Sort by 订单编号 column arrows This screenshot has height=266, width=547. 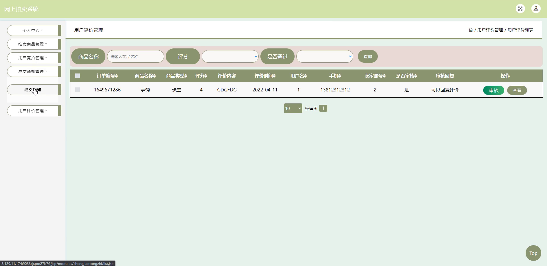(117, 76)
